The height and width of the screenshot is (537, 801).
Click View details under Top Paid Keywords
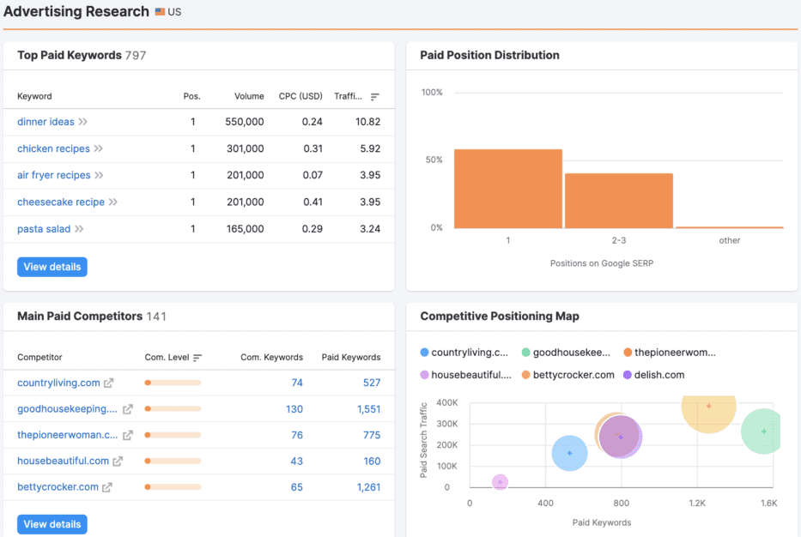[52, 267]
